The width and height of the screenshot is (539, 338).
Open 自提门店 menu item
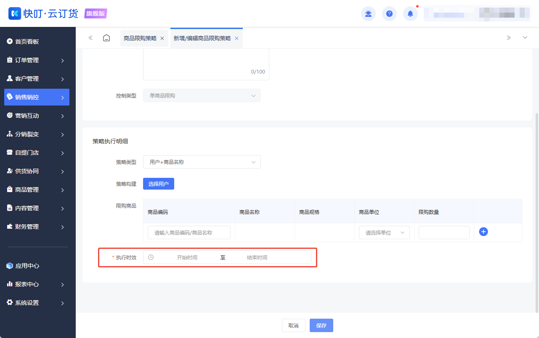tap(37, 153)
